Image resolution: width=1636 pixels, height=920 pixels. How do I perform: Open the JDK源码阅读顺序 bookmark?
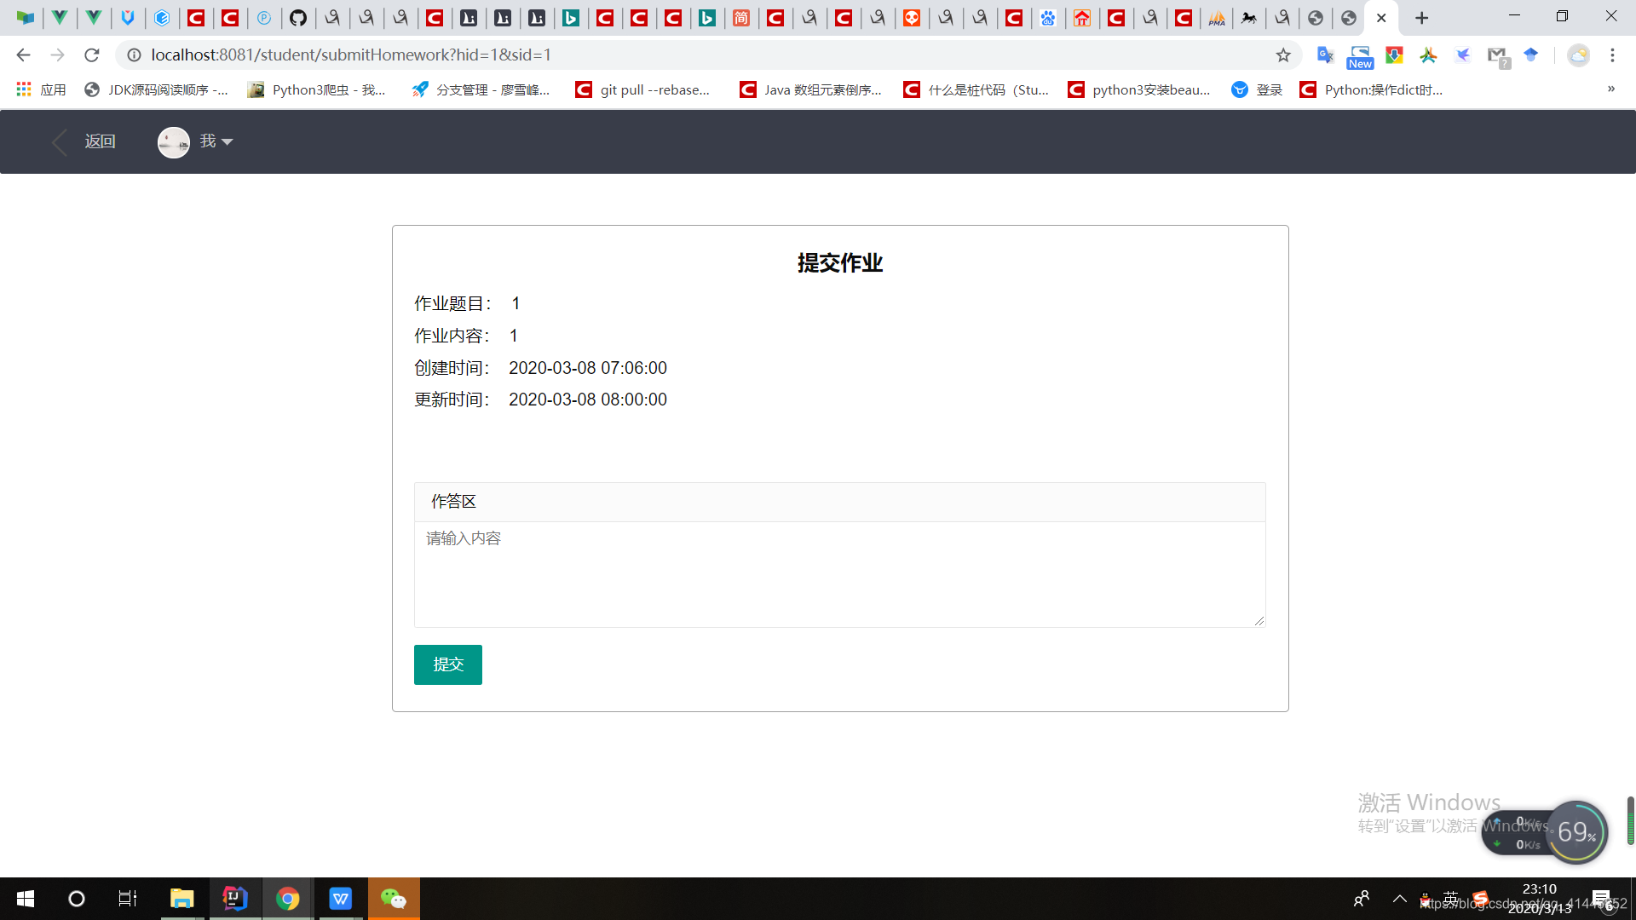click(157, 89)
